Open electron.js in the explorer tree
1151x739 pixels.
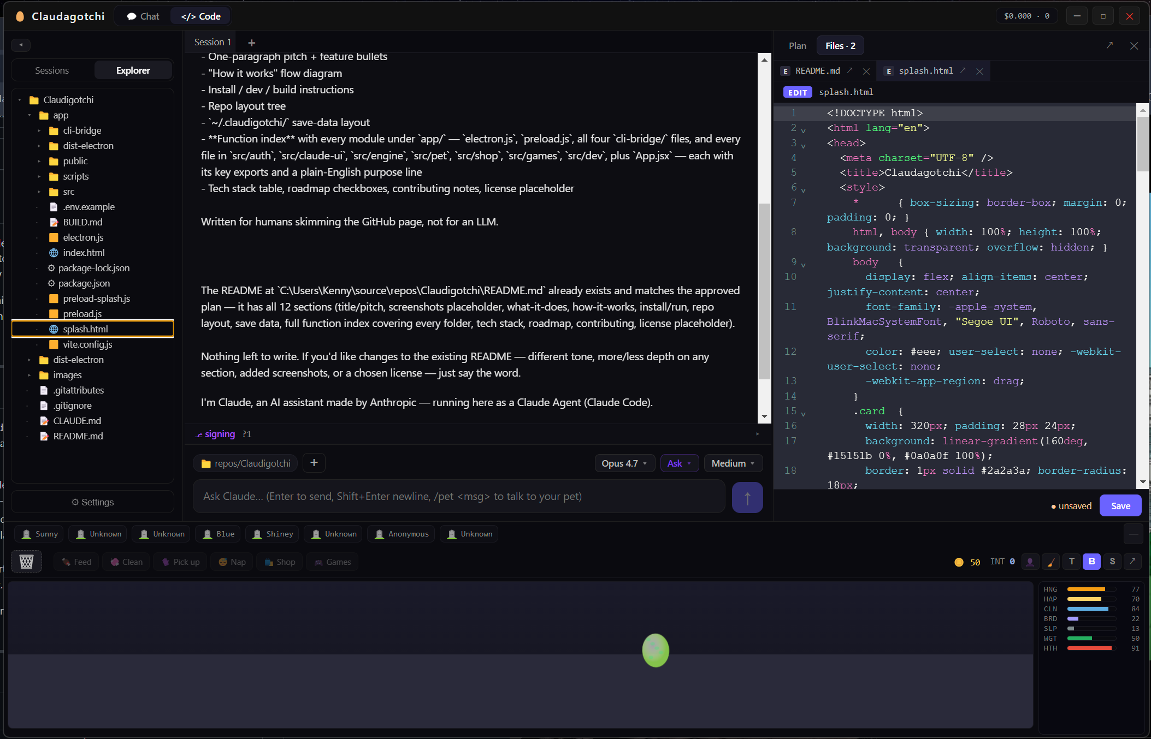coord(83,237)
